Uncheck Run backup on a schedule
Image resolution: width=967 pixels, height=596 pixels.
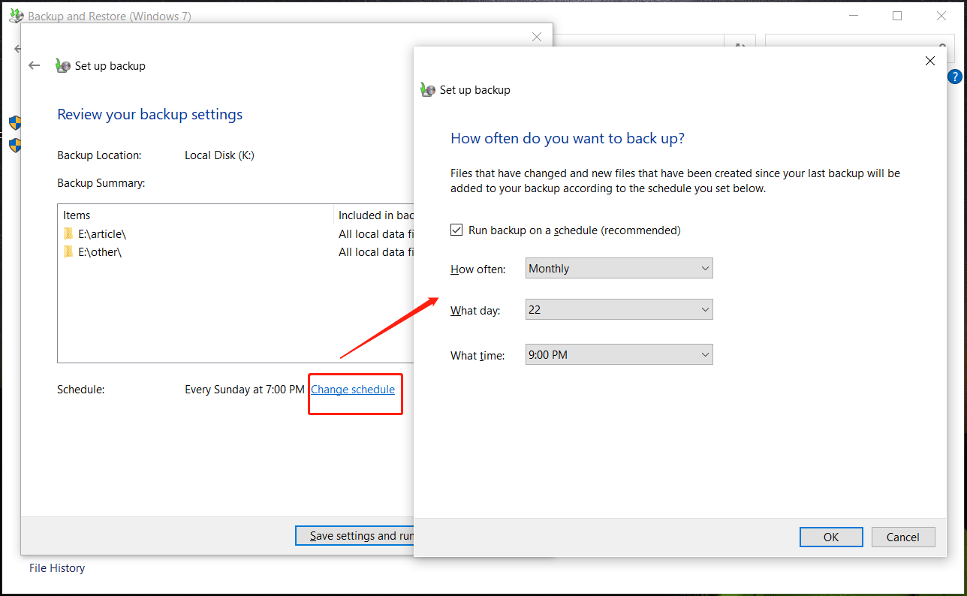click(456, 230)
